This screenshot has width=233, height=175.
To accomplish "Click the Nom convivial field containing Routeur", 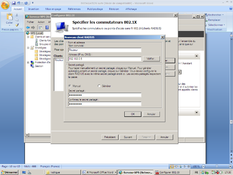I will coord(105,50).
